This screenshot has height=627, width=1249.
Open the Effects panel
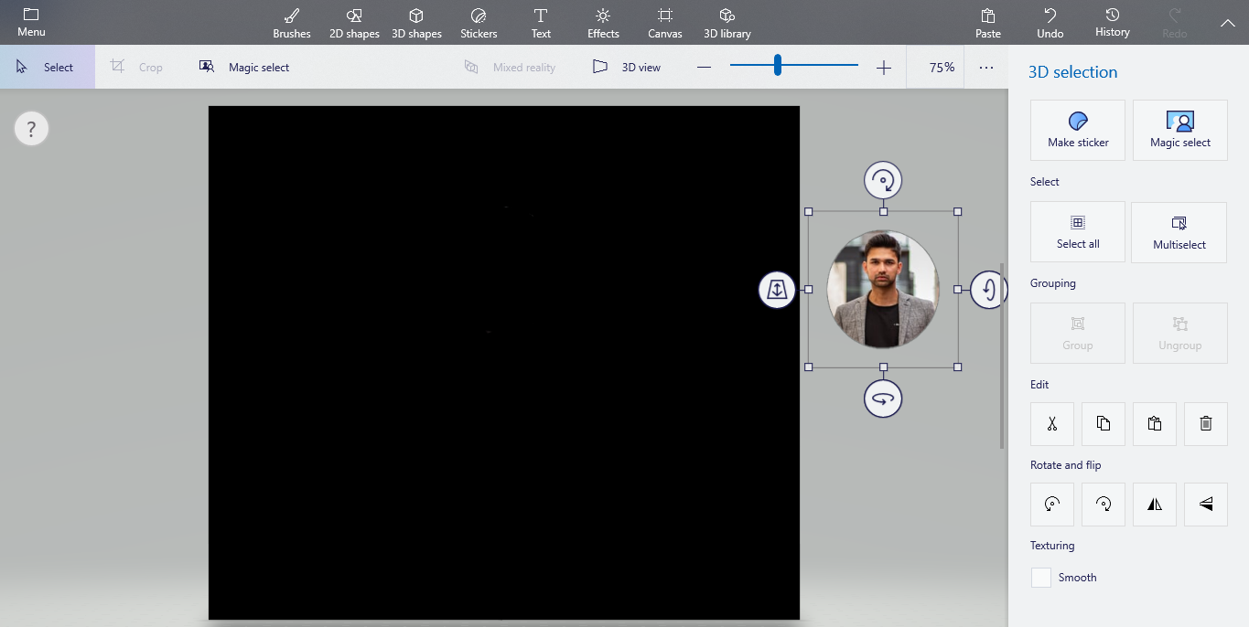click(x=602, y=23)
